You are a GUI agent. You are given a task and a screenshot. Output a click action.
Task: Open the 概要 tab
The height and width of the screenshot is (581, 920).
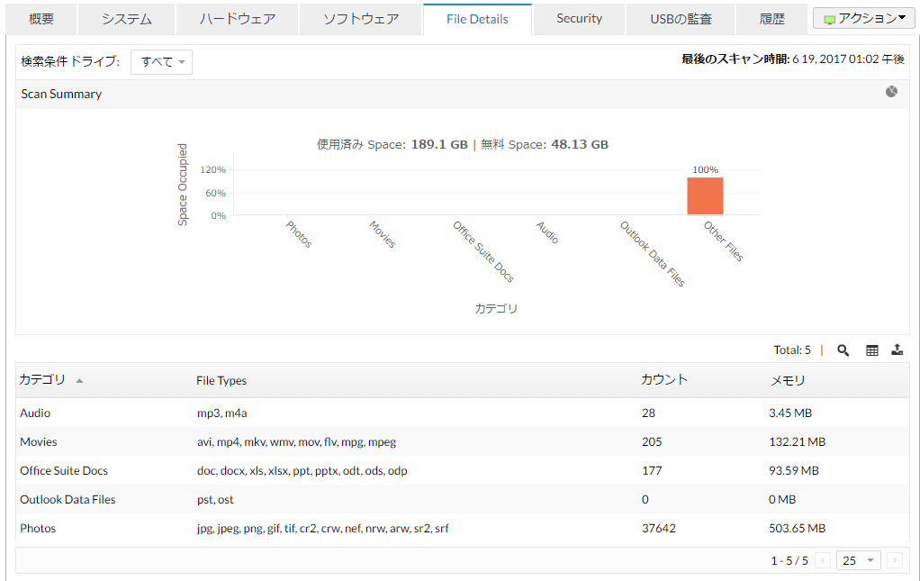[x=41, y=19]
